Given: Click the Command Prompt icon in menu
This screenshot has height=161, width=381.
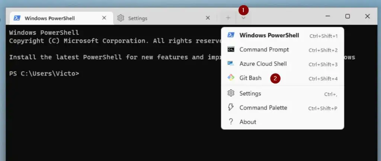Looking at the screenshot, I should [231, 49].
